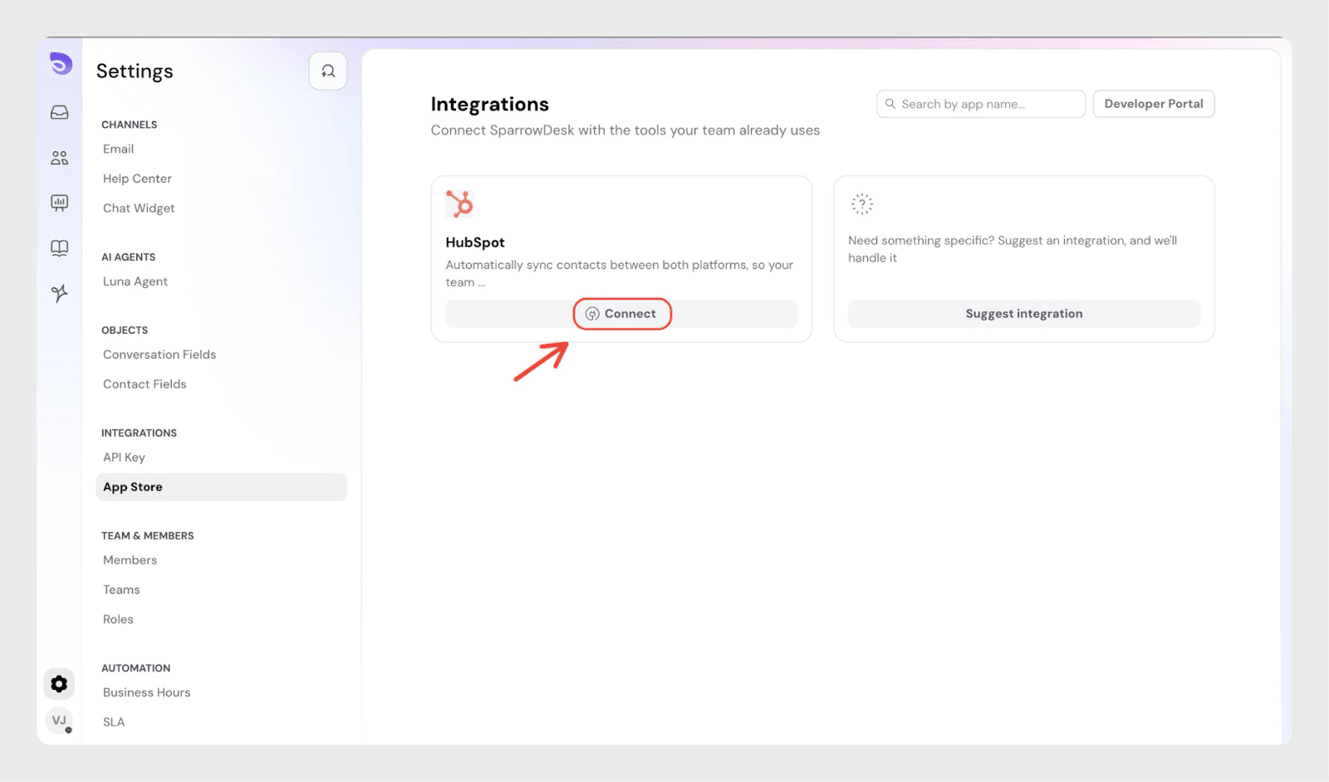The height and width of the screenshot is (782, 1329).
Task: Click the HubSpot logo icon
Action: point(459,204)
